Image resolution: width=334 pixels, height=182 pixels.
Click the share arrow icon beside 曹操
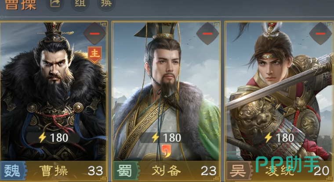tap(55, 4)
